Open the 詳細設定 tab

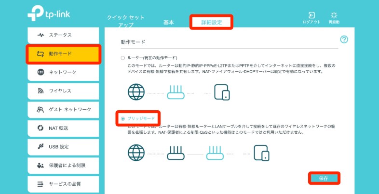point(212,22)
